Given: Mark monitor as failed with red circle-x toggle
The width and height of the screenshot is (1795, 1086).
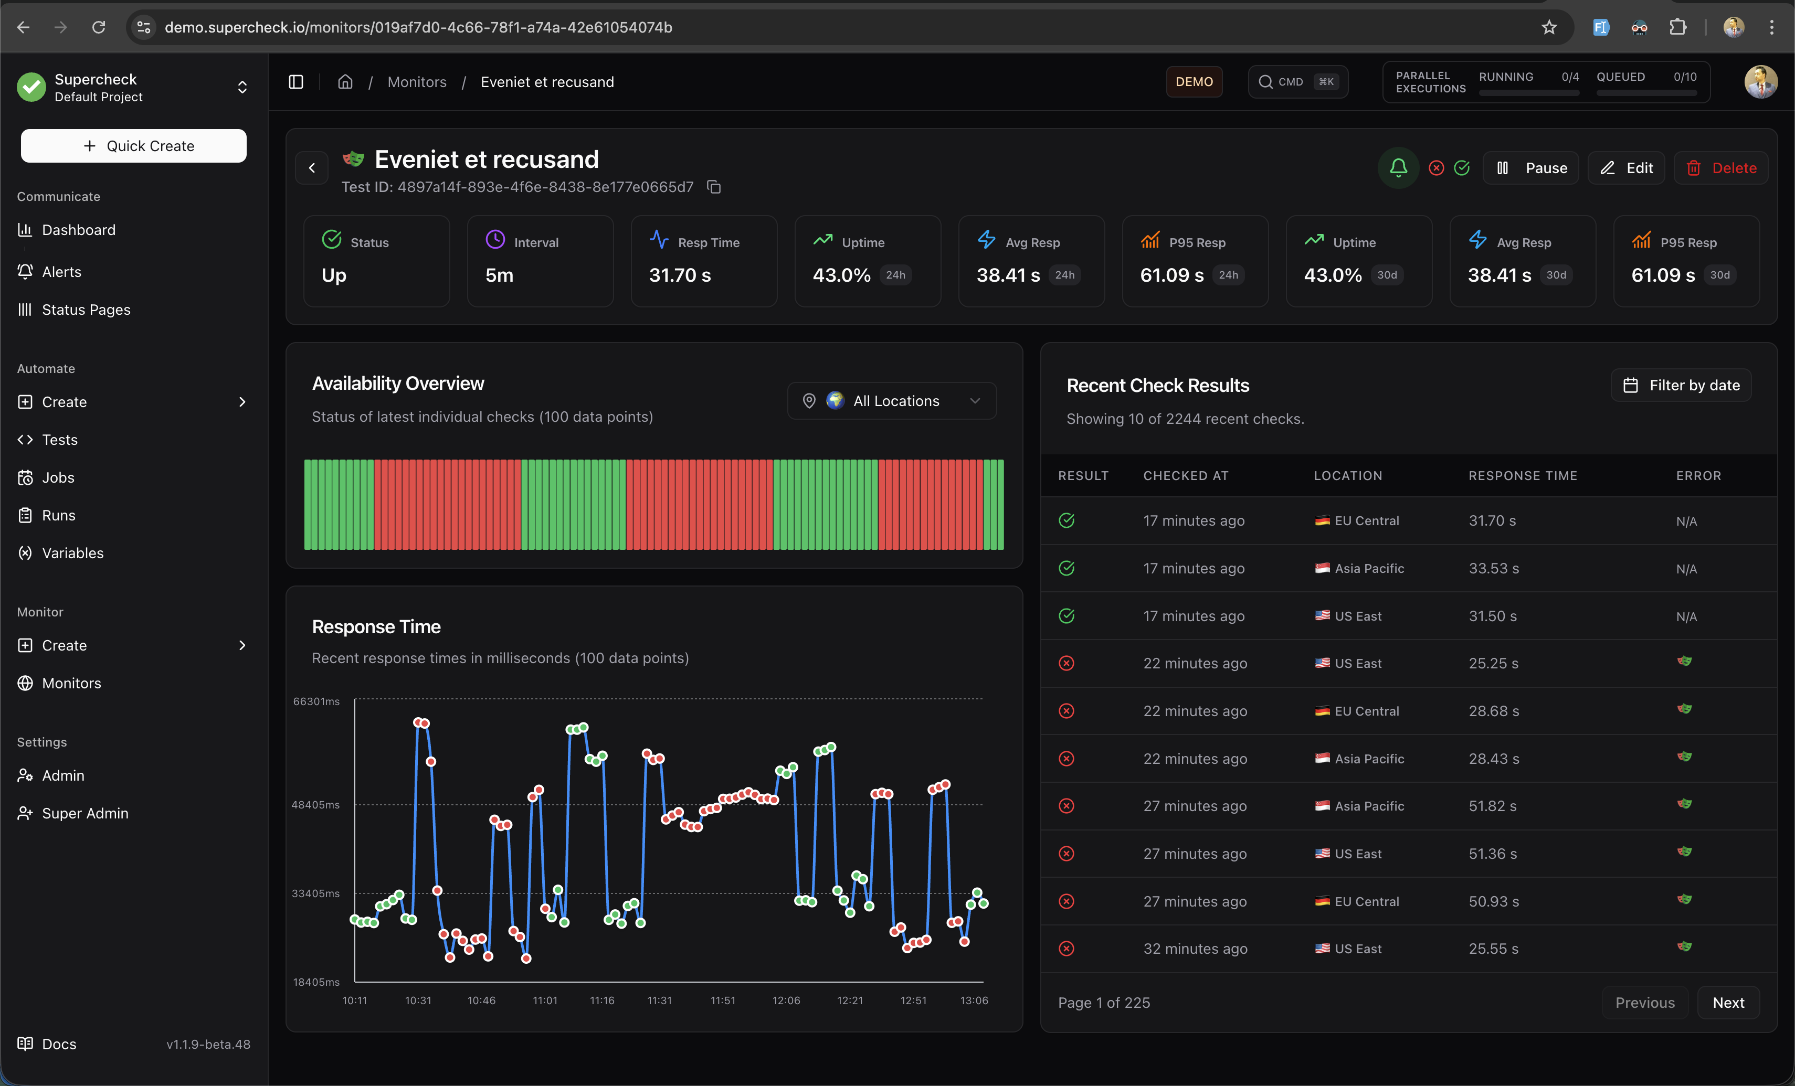Looking at the screenshot, I should tap(1436, 167).
